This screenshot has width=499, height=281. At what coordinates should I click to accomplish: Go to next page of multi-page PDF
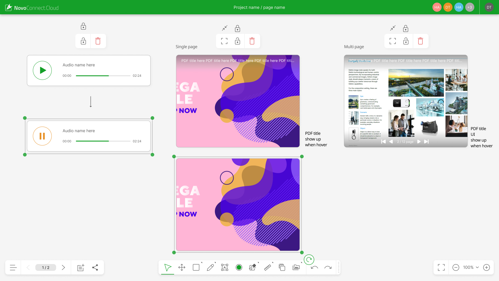(x=419, y=142)
